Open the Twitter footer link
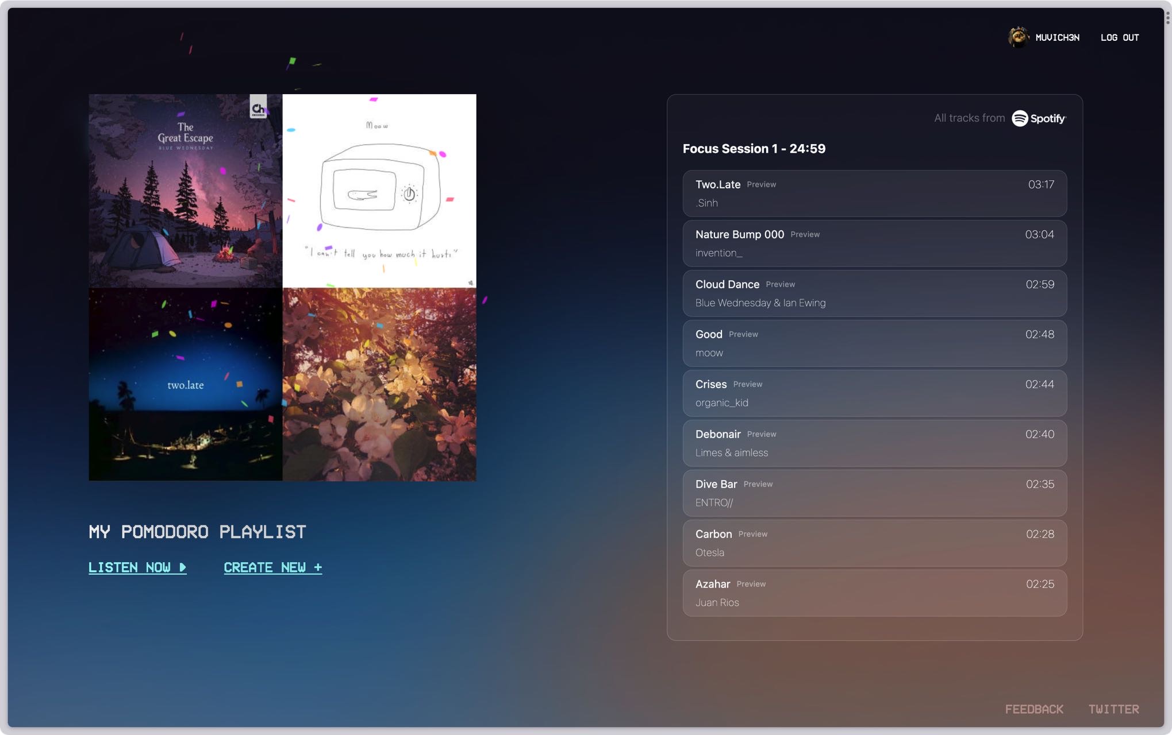The image size is (1172, 735). [x=1113, y=709]
